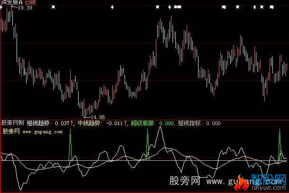Click the last green 超级底部 signal spike

280,145
